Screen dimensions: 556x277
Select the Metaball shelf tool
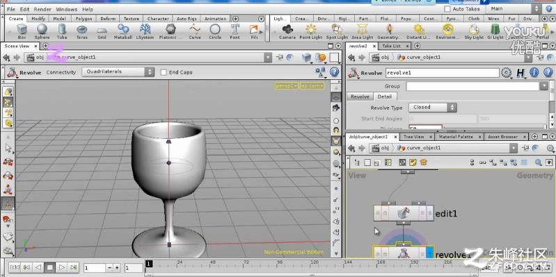(x=123, y=31)
